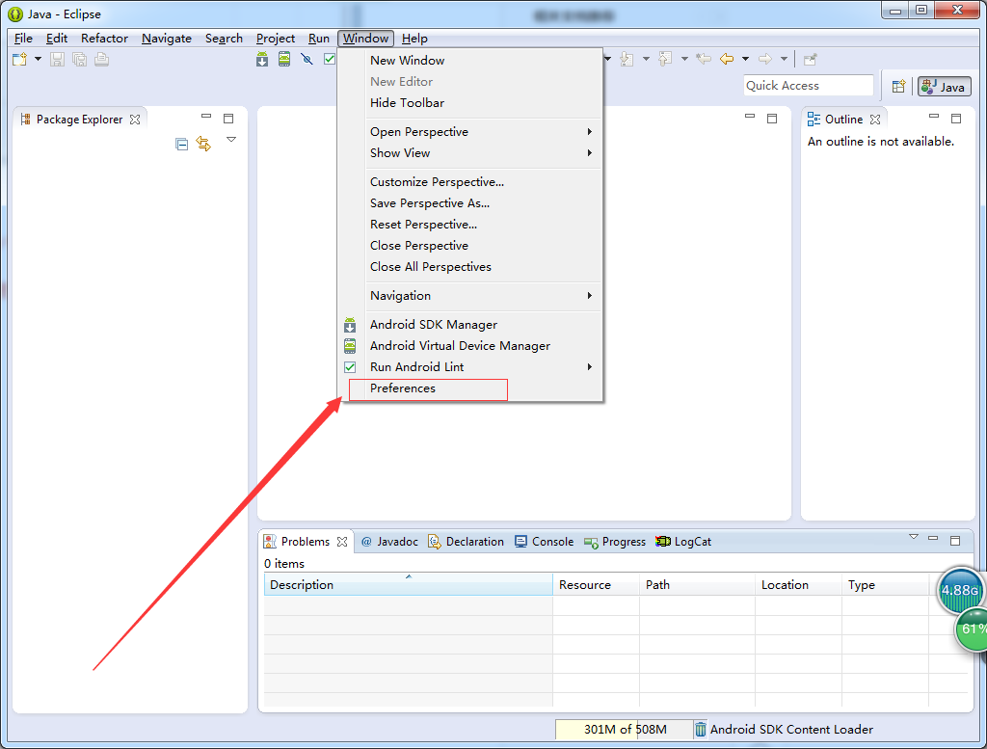Switch to the Console tab
Screen dimensions: 987x749
pos(545,542)
